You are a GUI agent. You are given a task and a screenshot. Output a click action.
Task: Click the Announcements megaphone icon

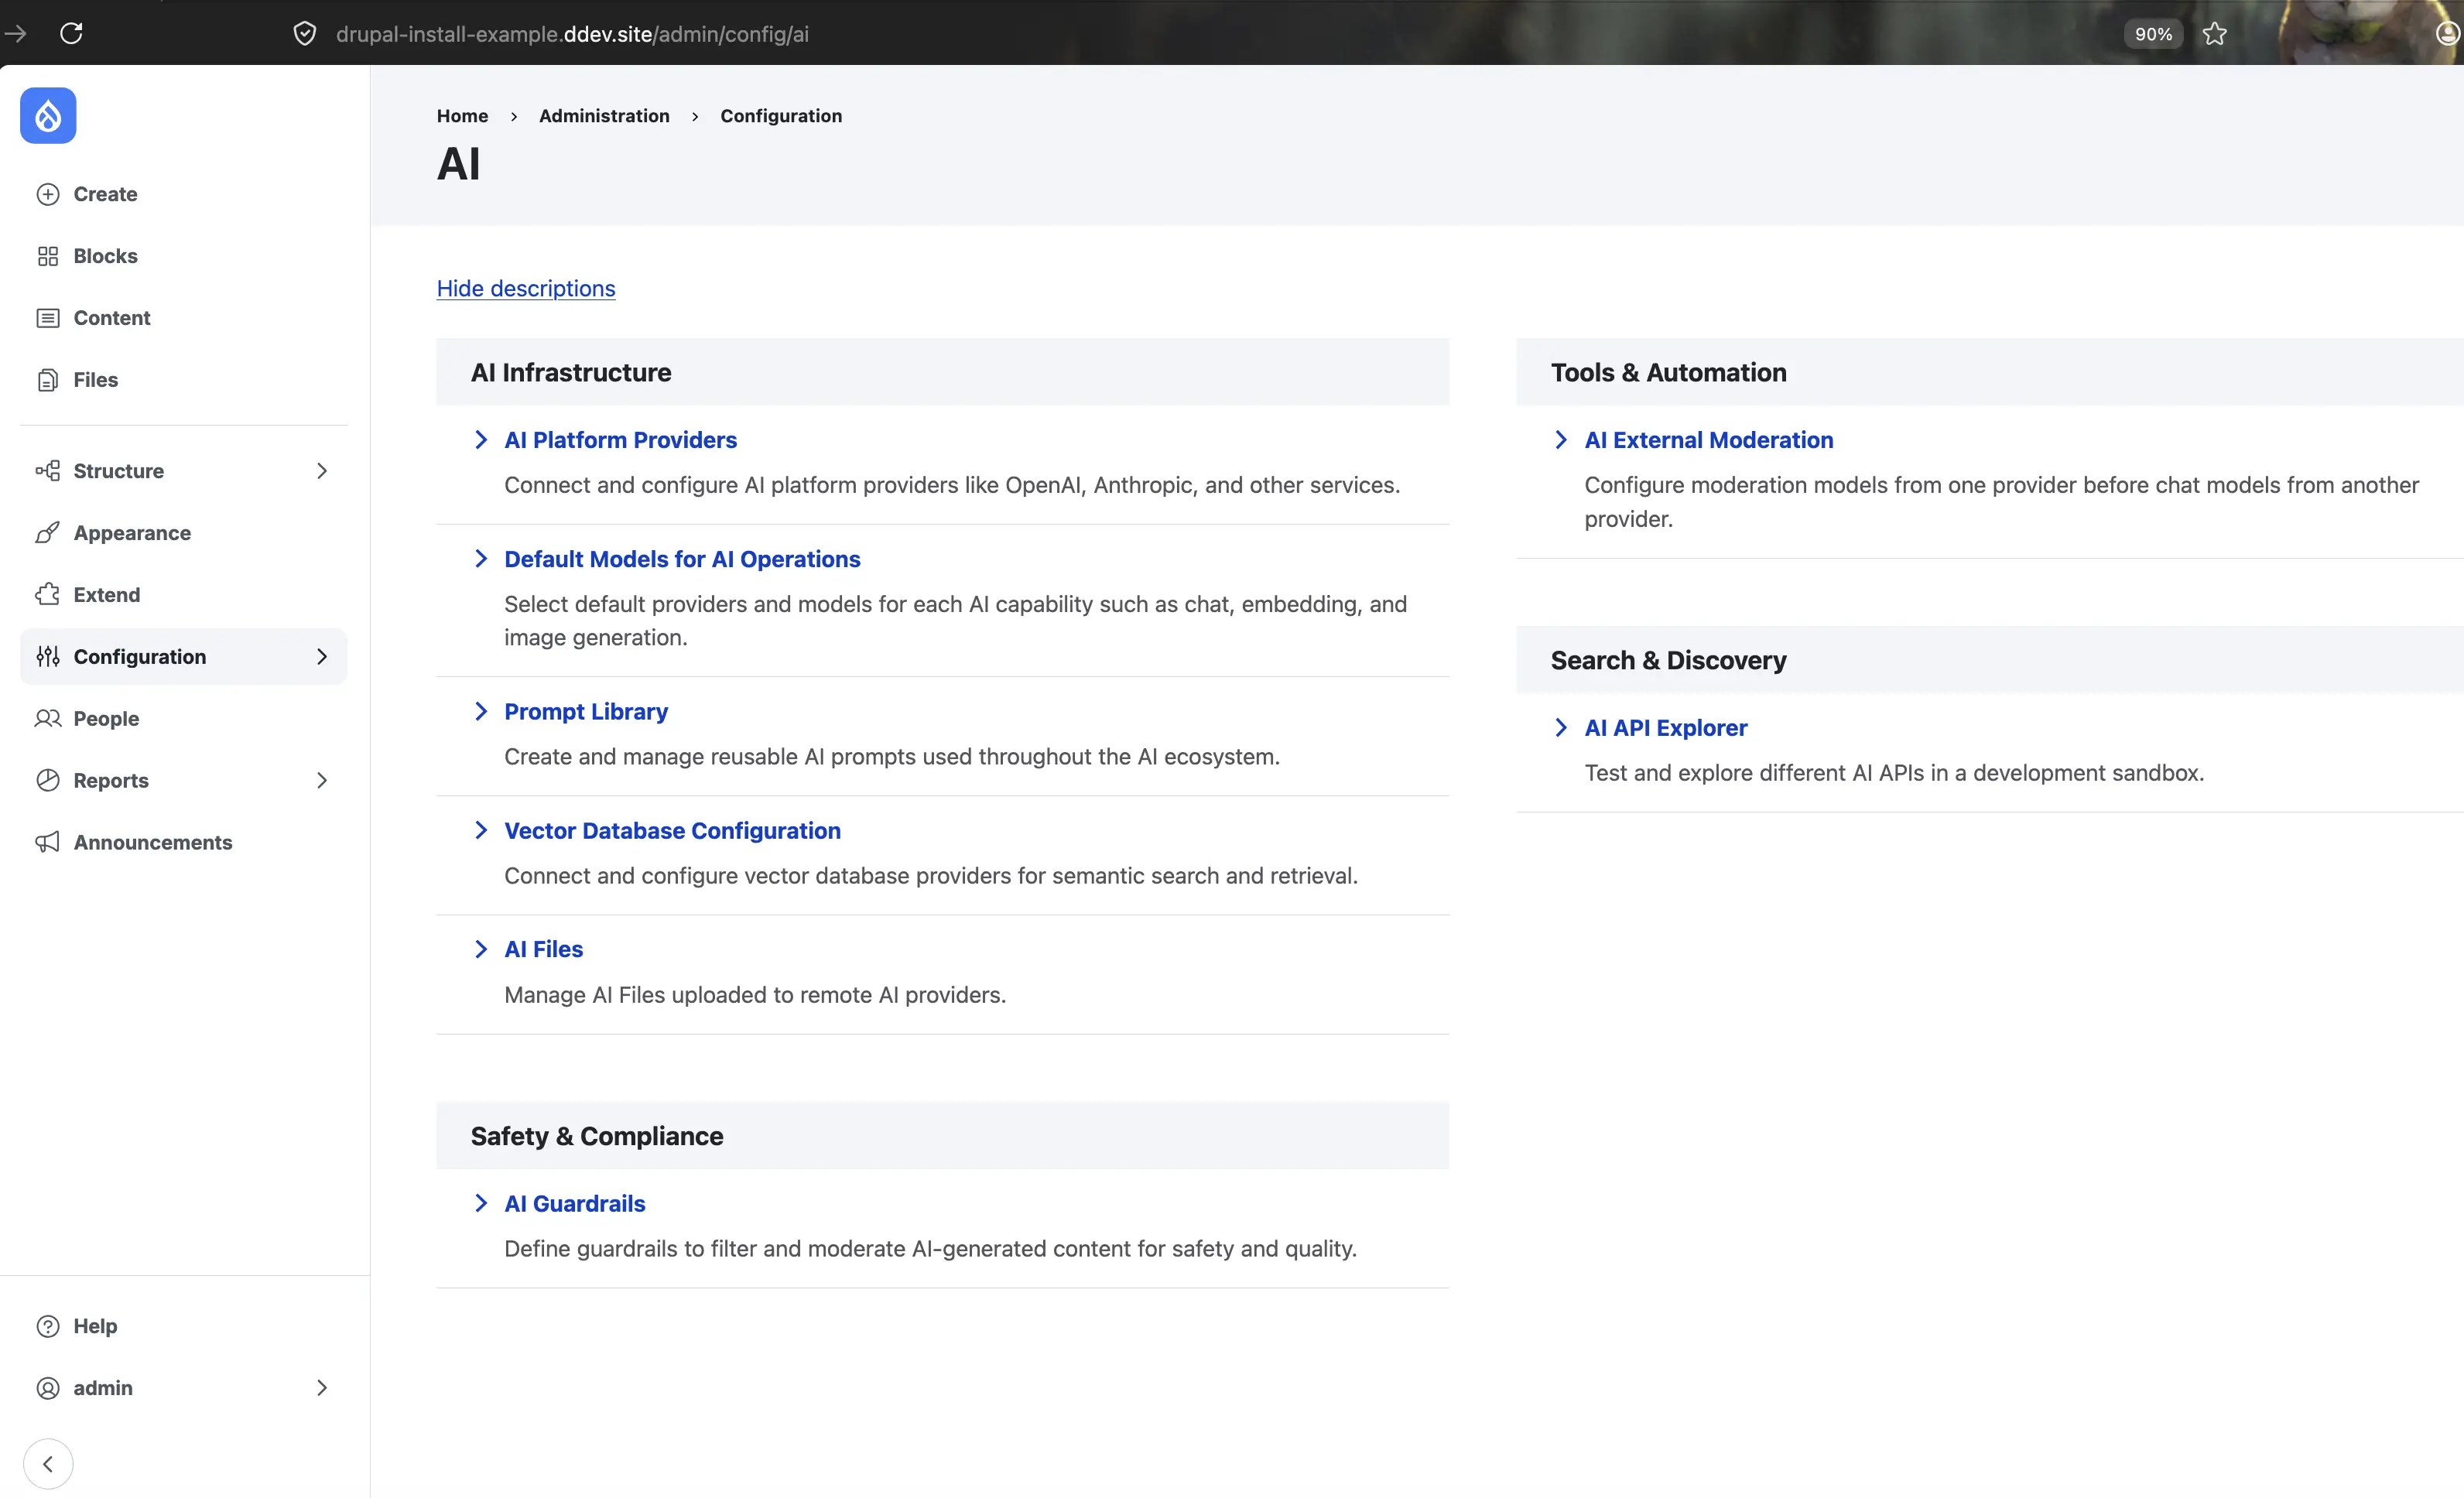coord(48,843)
